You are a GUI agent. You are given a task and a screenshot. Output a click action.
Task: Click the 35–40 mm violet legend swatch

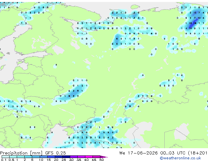(81, 157)
